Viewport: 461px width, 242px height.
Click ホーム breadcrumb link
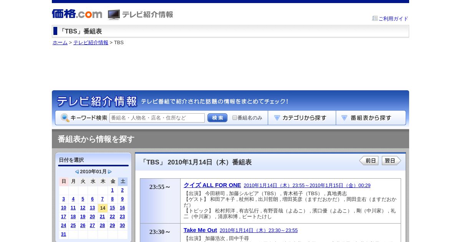coord(60,43)
